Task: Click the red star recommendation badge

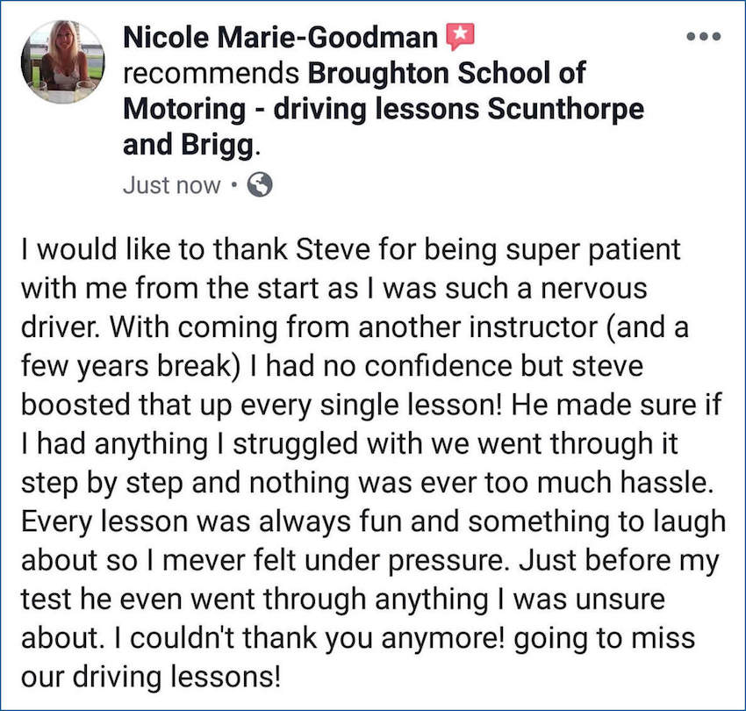Action: [x=460, y=37]
